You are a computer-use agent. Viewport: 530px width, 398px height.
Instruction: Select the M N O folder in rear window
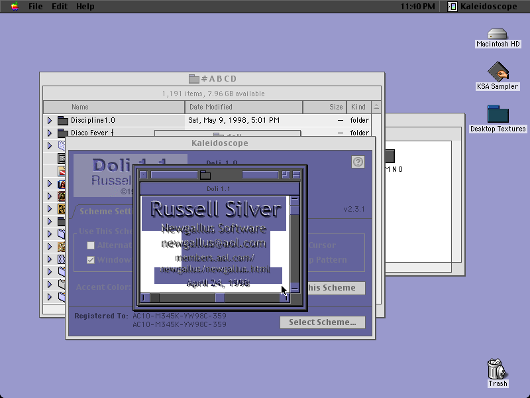point(390,157)
